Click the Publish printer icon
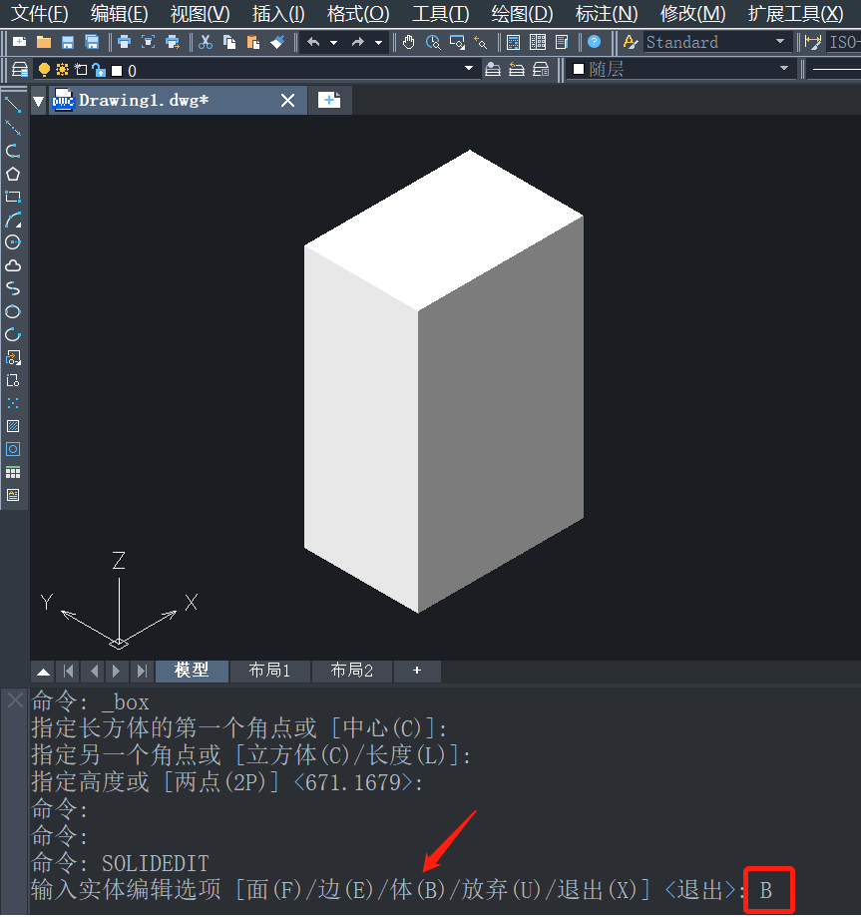This screenshot has height=917, width=861. coord(173,42)
